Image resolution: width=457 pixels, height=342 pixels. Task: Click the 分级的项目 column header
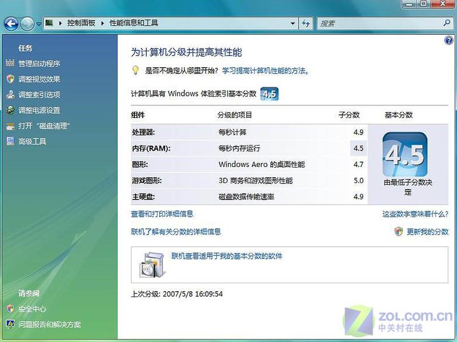pos(235,115)
